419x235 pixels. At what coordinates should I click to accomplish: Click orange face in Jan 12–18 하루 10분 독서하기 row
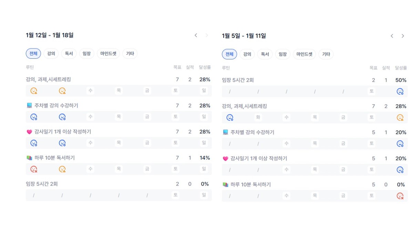(x=62, y=169)
